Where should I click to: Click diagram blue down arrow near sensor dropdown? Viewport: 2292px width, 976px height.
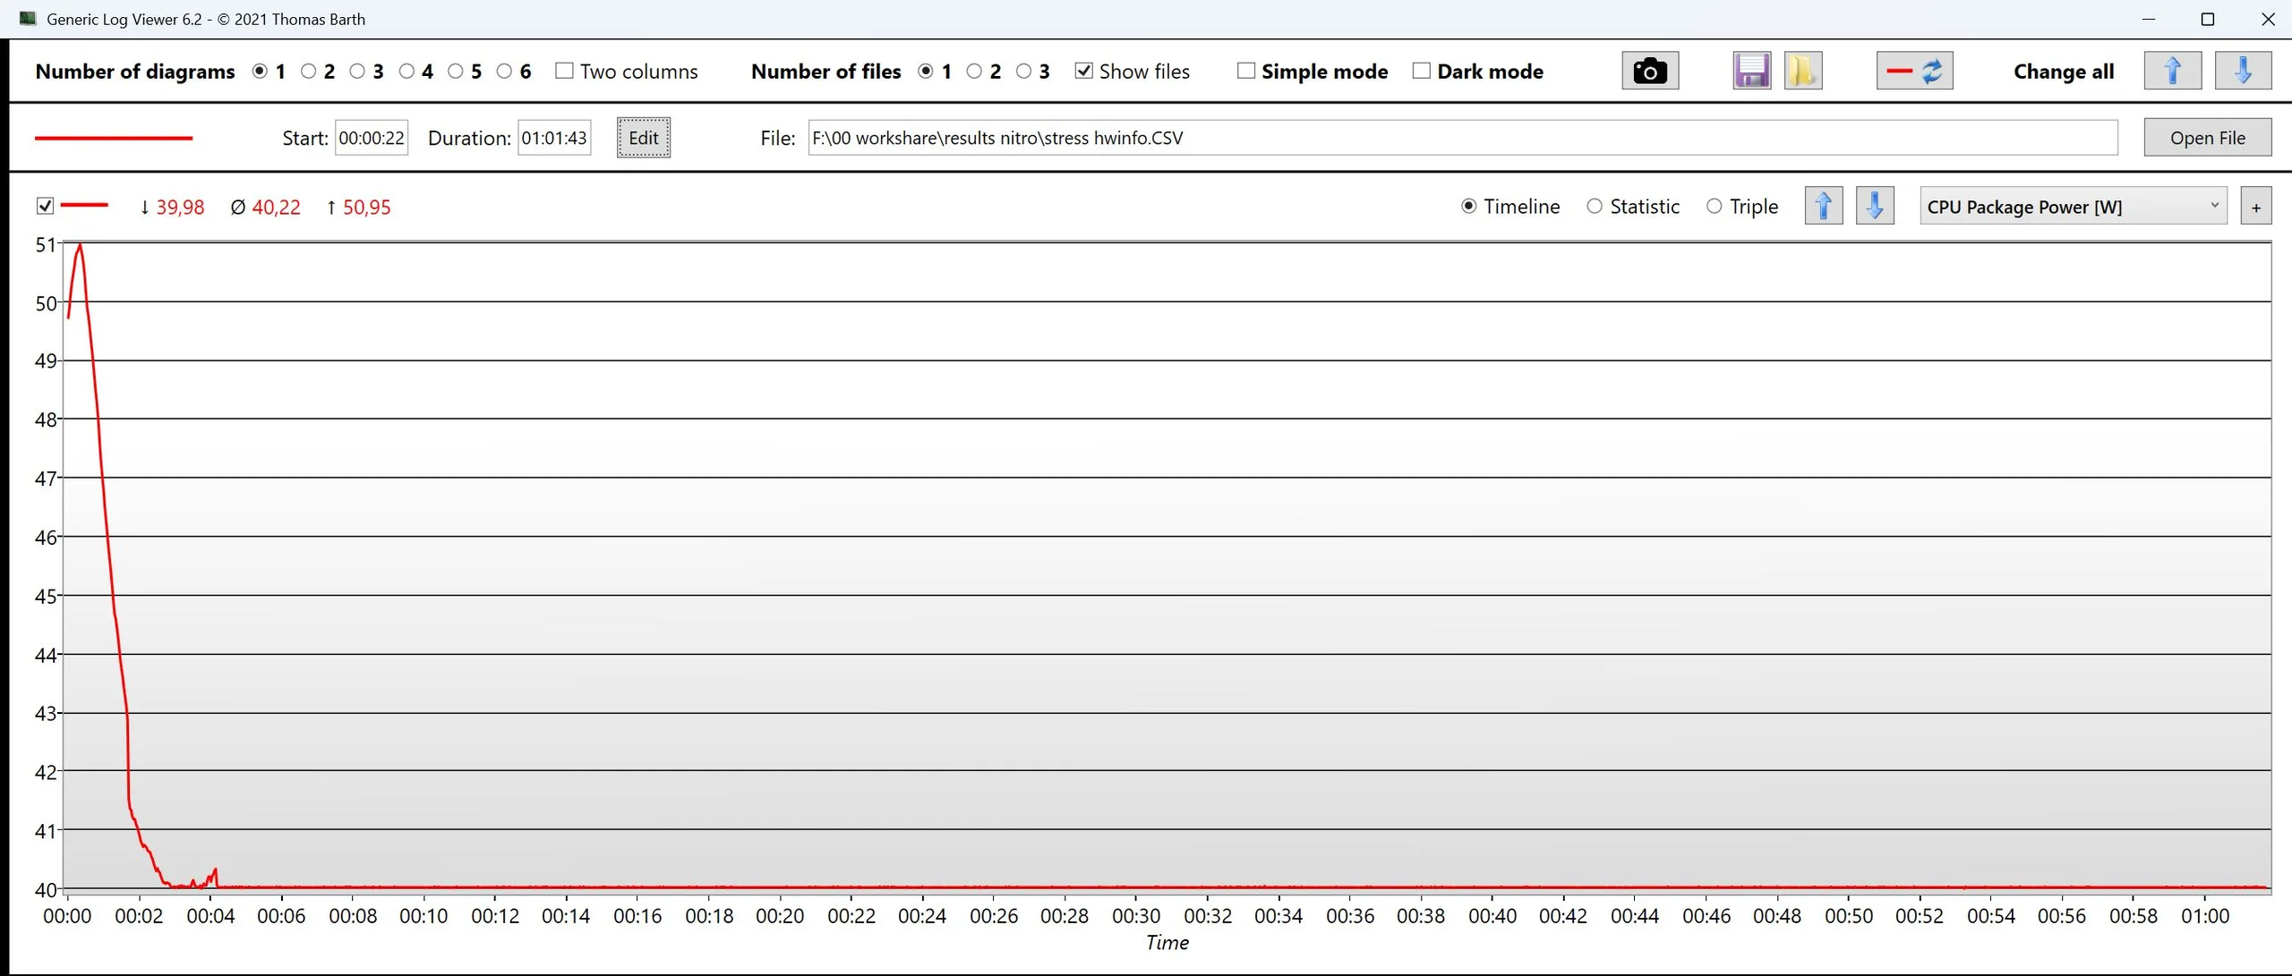coord(1874,207)
